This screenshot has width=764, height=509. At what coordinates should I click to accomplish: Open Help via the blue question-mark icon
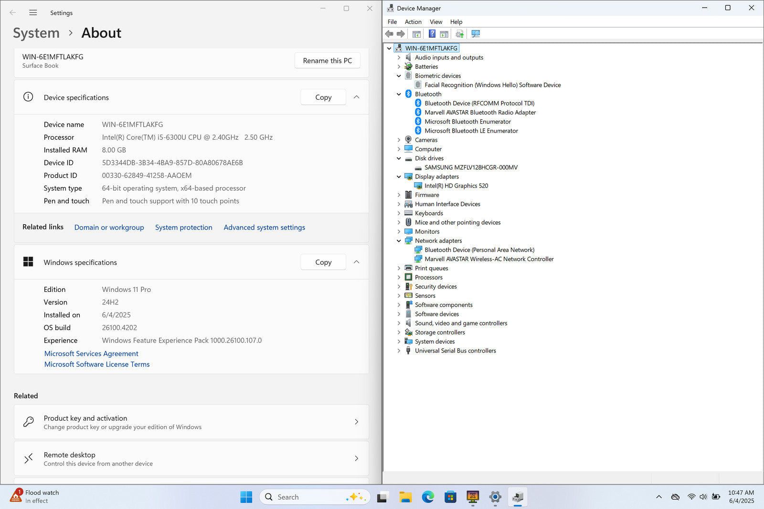[x=432, y=34]
